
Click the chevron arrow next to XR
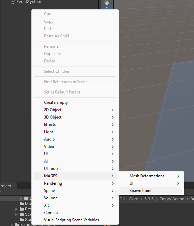click(x=113, y=206)
